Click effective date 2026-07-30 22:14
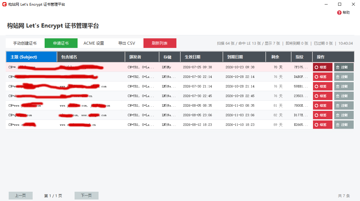 tap(197, 77)
